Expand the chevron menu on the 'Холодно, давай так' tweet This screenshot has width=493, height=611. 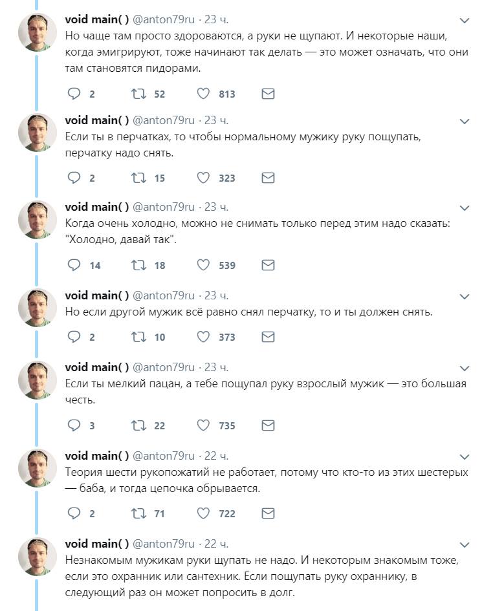point(464,208)
